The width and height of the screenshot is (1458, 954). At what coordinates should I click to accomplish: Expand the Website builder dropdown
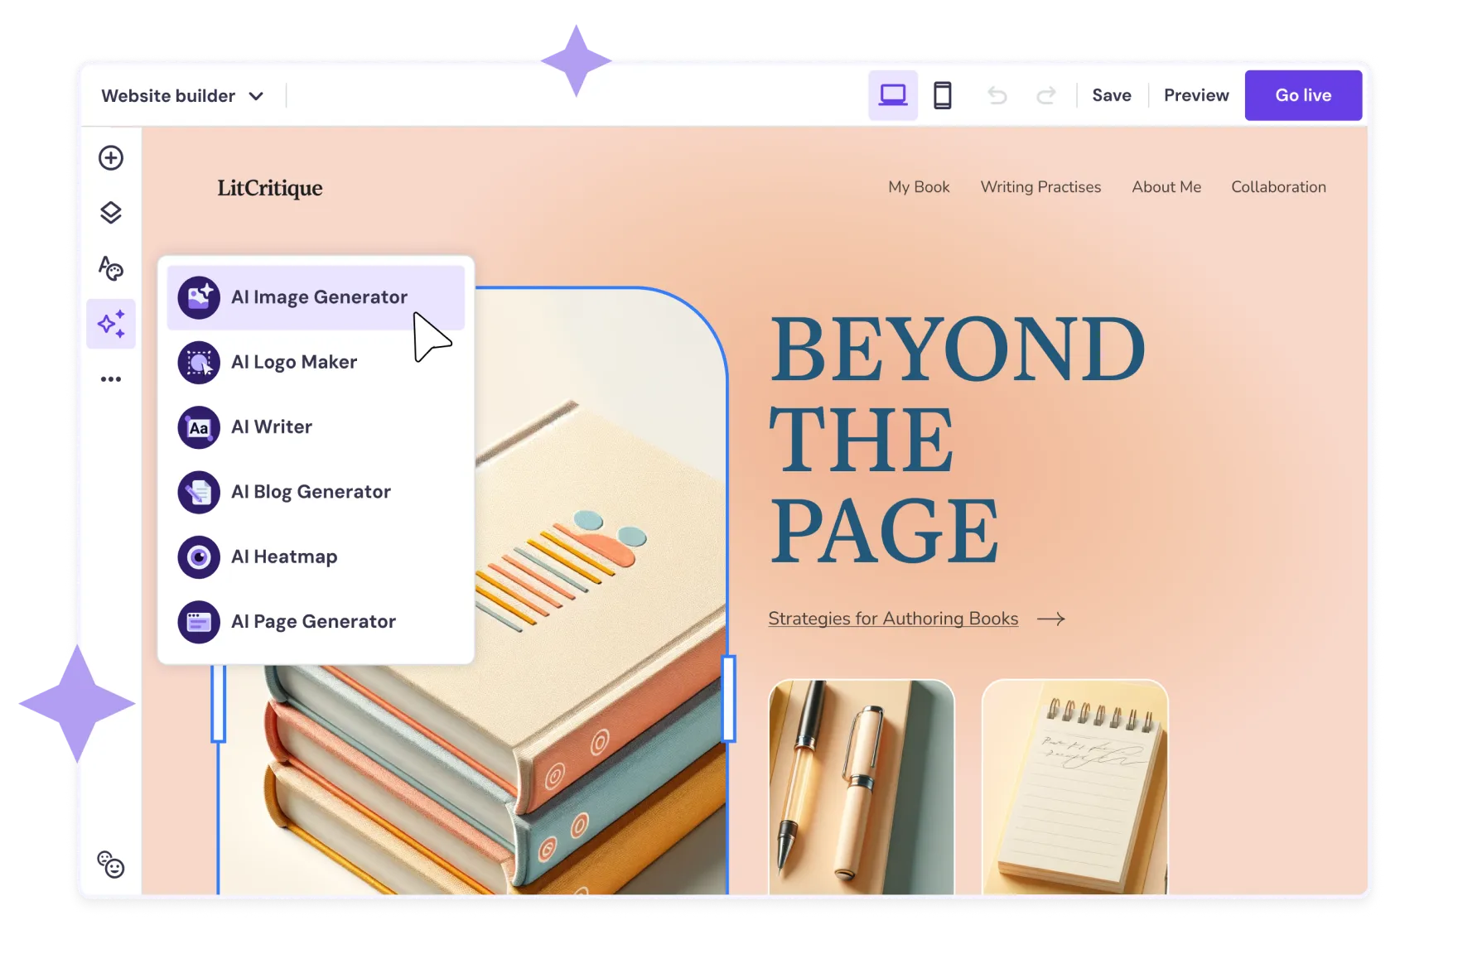pos(182,96)
